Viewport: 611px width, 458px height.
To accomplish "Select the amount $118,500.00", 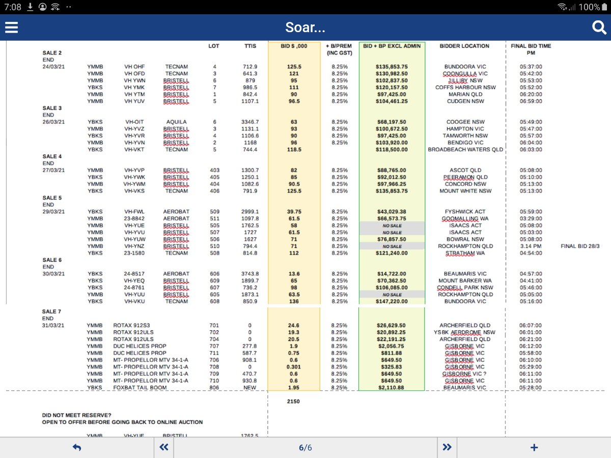I will click(x=392, y=150).
